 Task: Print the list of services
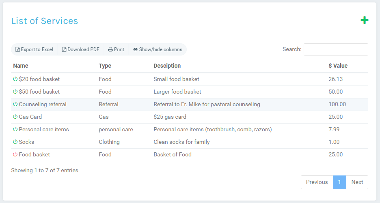tap(116, 49)
